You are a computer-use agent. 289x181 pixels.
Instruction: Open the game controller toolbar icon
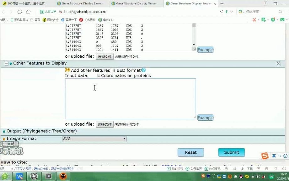pyautogui.click(x=282, y=19)
